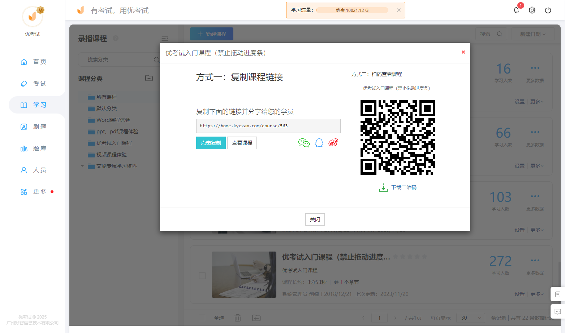
Task: Click the move-to-folder icon at bottom
Action: tap(256, 318)
